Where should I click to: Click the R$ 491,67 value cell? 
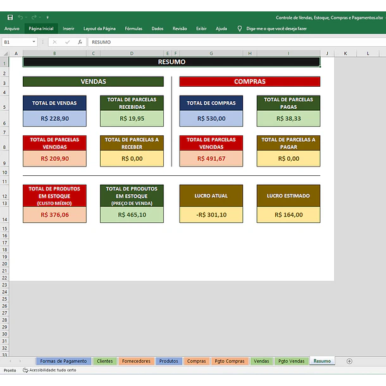[211, 159]
